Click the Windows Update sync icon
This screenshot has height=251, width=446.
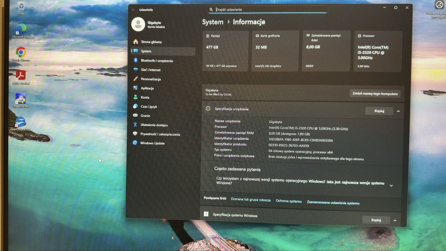point(135,143)
